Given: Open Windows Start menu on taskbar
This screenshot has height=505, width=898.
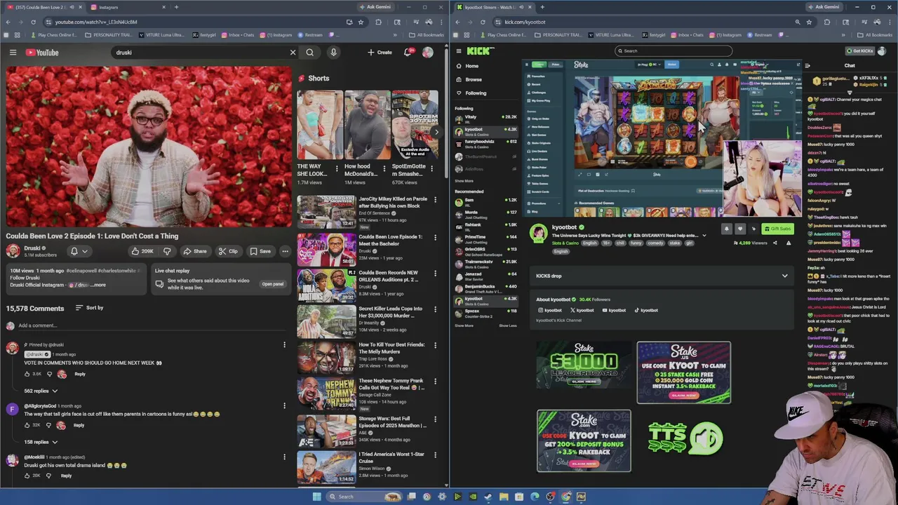Looking at the screenshot, I should tap(316, 497).
